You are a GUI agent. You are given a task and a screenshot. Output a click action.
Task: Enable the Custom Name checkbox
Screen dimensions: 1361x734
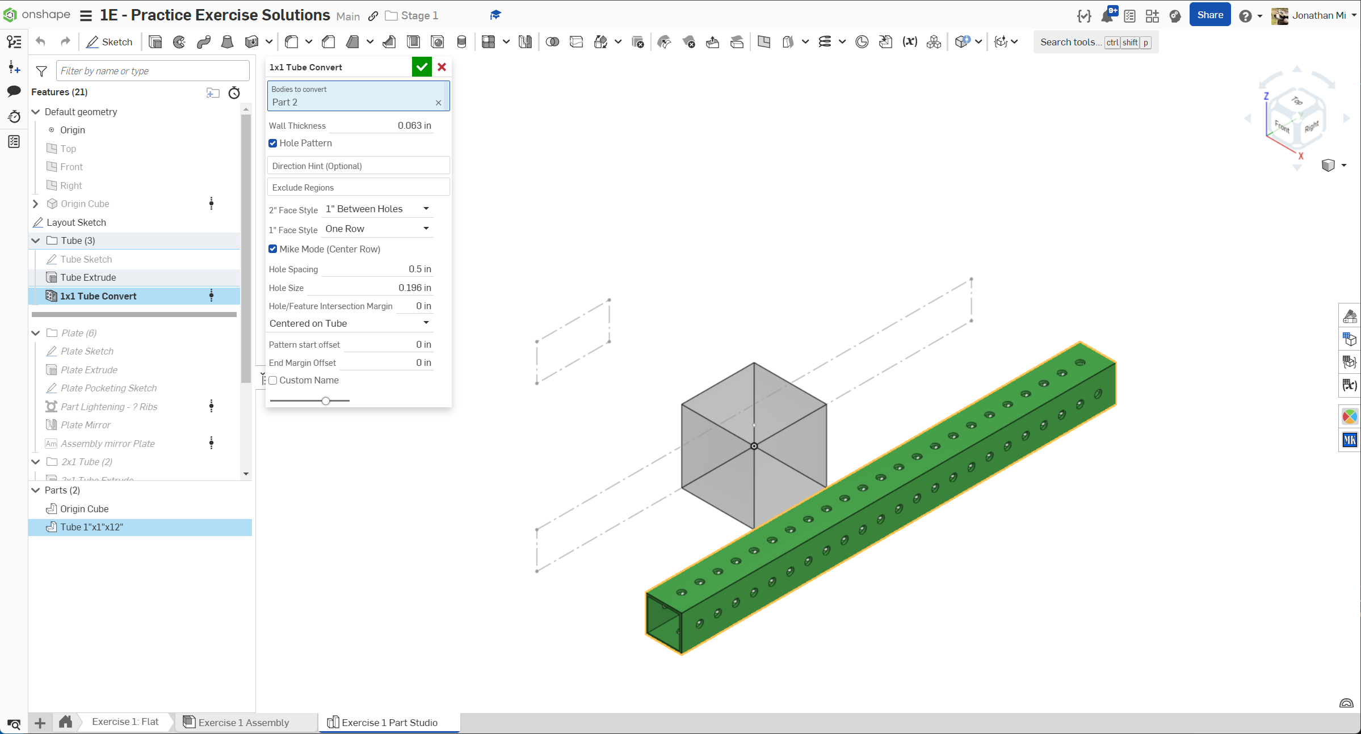[x=273, y=381]
